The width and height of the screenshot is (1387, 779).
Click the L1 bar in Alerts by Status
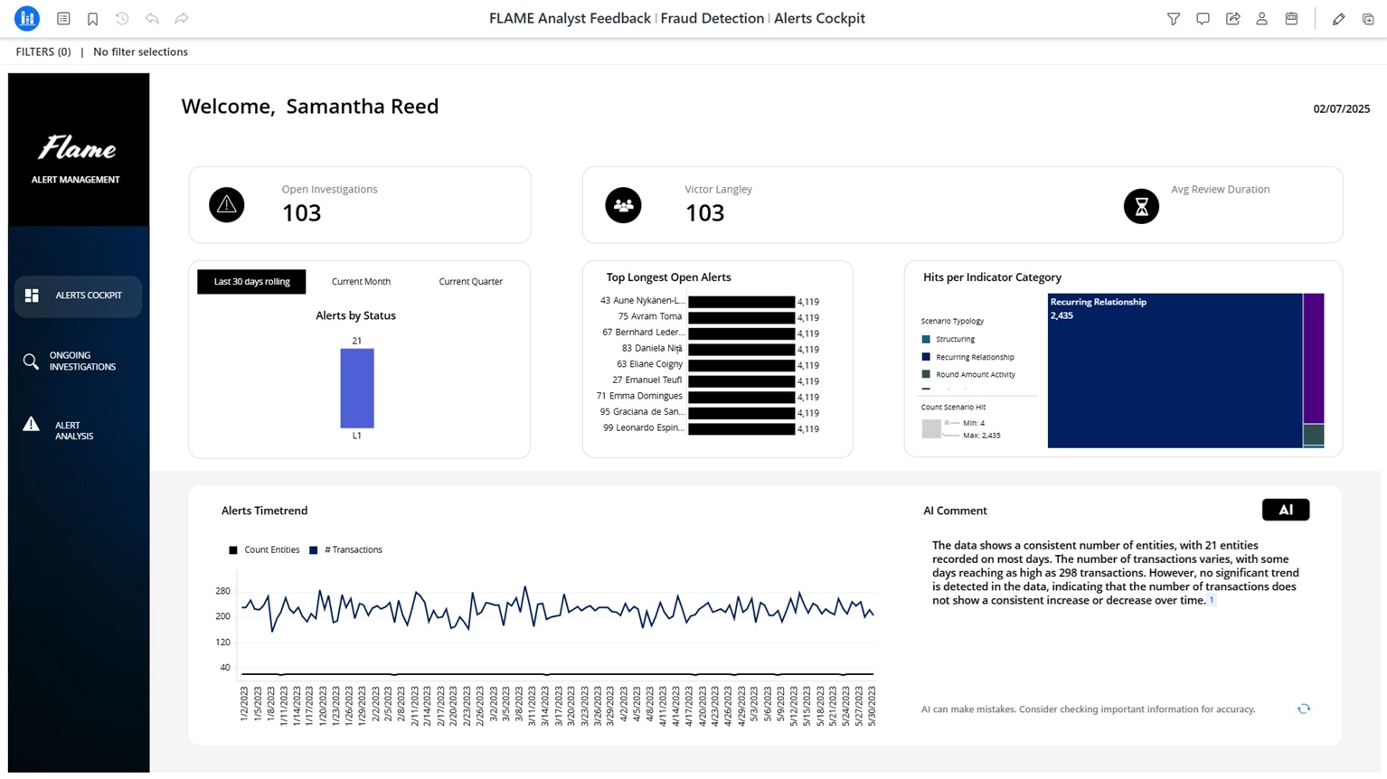[356, 389]
